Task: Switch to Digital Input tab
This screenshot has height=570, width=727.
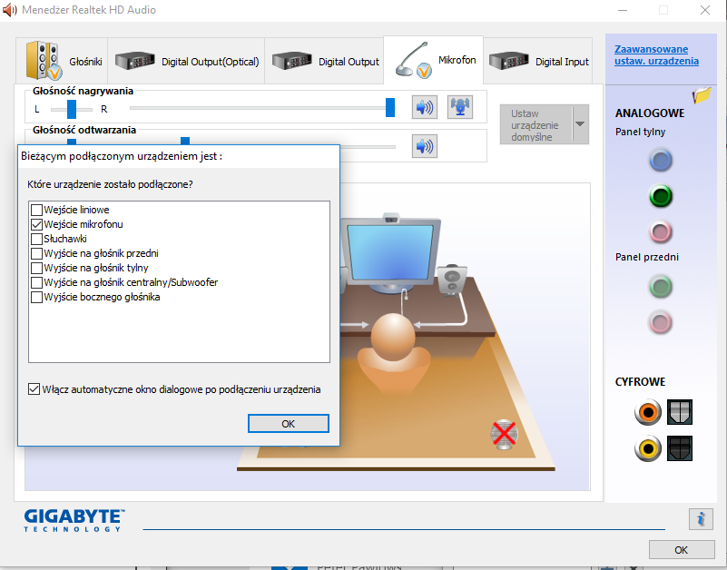Action: [538, 61]
